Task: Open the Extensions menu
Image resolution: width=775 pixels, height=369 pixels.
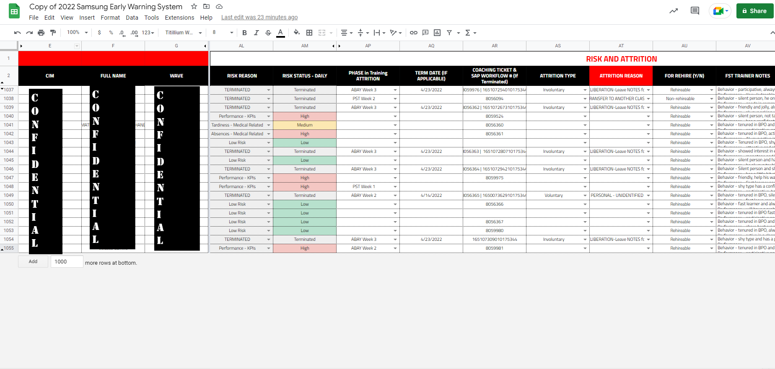Action: tap(179, 18)
